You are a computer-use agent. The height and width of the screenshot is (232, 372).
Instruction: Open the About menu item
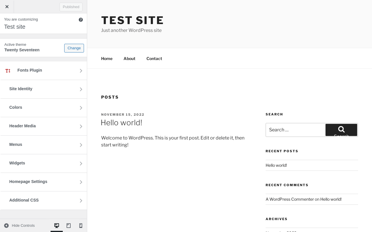[x=129, y=59]
